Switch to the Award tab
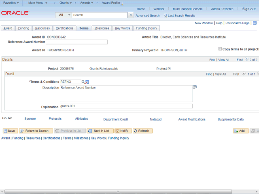 [8, 28]
